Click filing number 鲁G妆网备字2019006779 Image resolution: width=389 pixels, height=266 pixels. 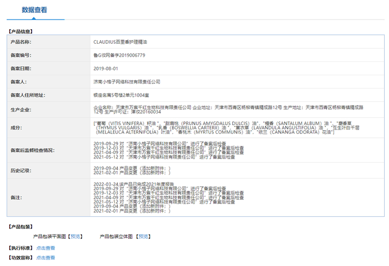click(x=119, y=55)
